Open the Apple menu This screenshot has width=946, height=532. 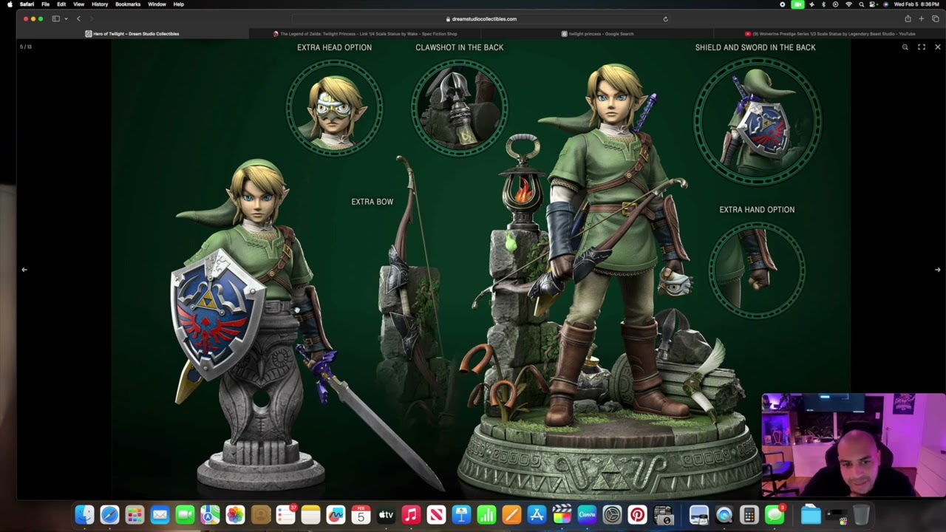[x=10, y=4]
